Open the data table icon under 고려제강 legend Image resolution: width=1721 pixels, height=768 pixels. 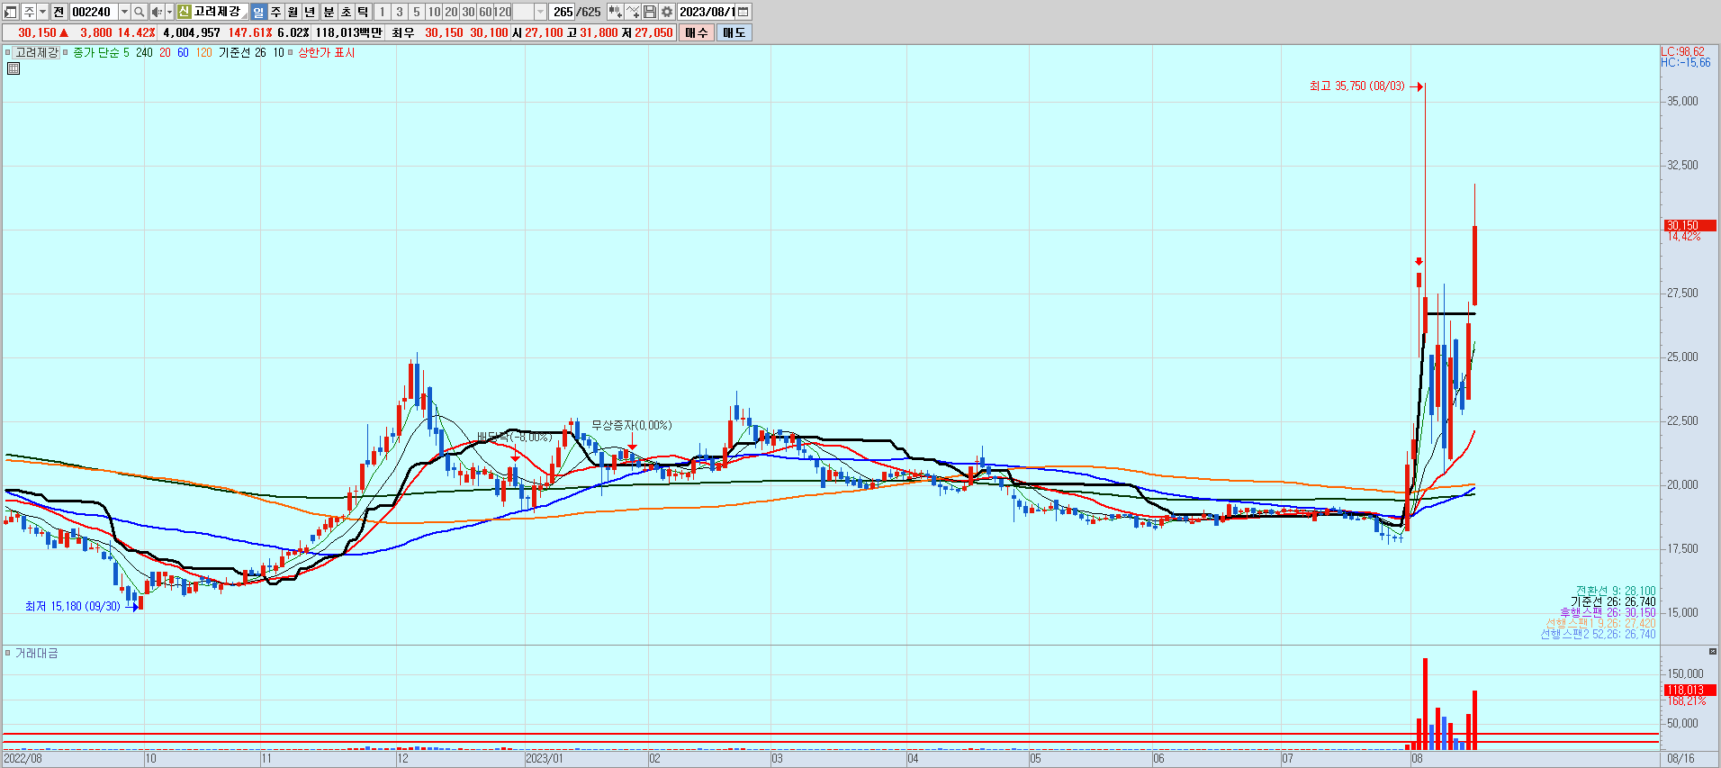click(x=14, y=68)
